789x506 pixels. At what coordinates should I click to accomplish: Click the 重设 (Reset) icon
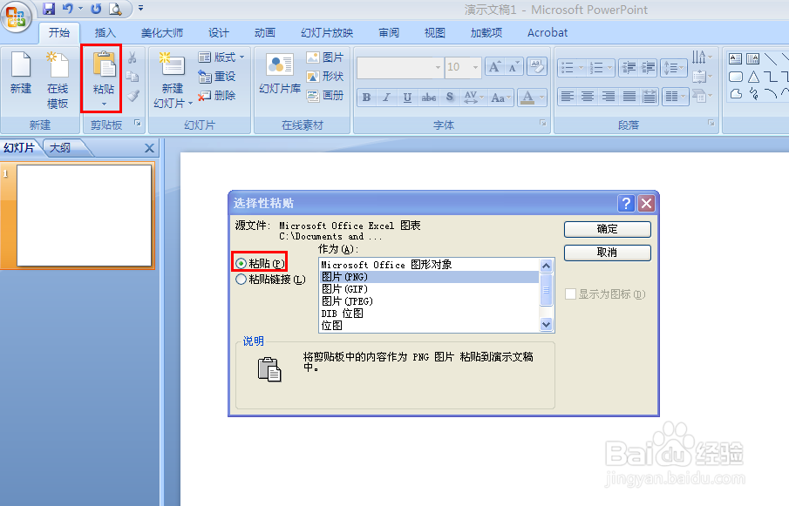point(216,77)
